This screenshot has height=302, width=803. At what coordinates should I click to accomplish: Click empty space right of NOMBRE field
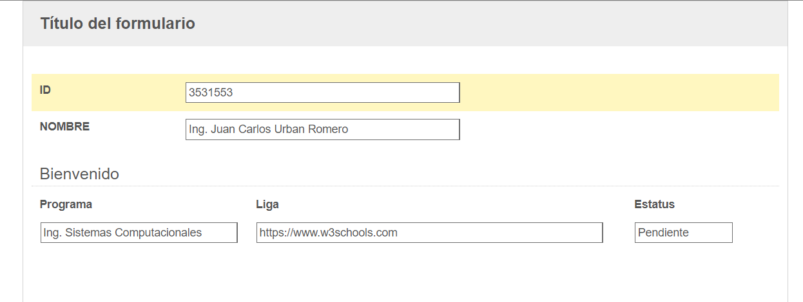619,129
